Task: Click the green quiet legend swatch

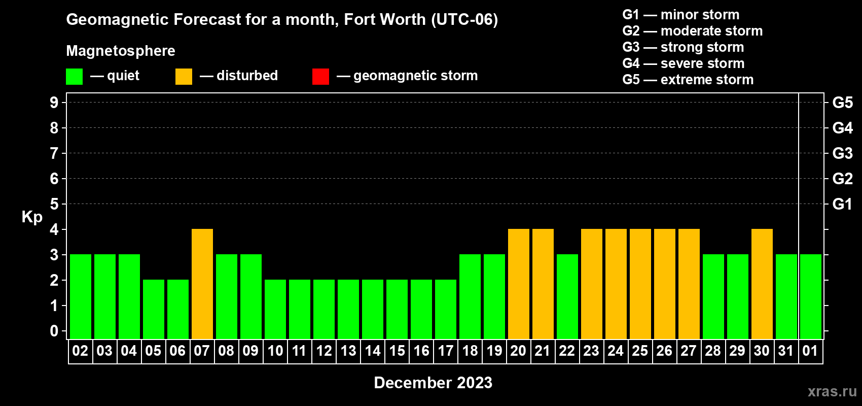Action: 74,77
